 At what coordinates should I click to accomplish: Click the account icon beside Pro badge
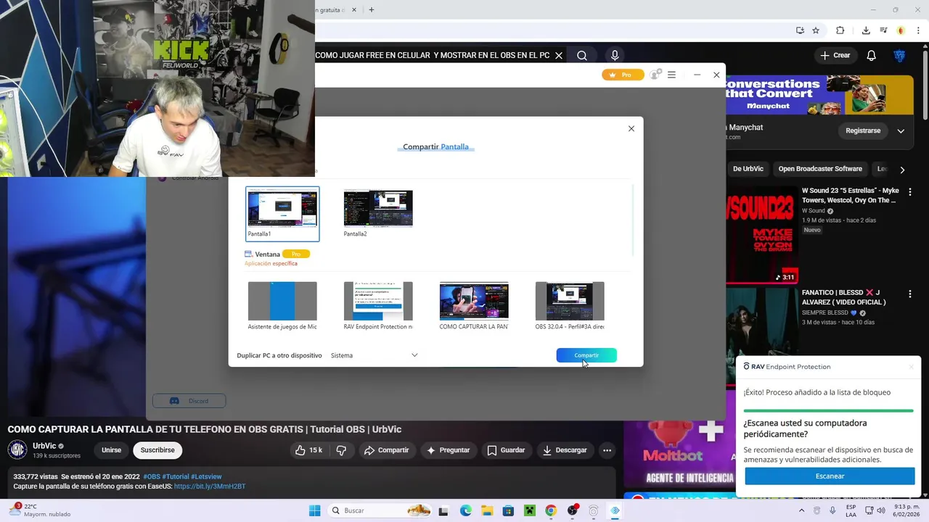[x=655, y=75]
